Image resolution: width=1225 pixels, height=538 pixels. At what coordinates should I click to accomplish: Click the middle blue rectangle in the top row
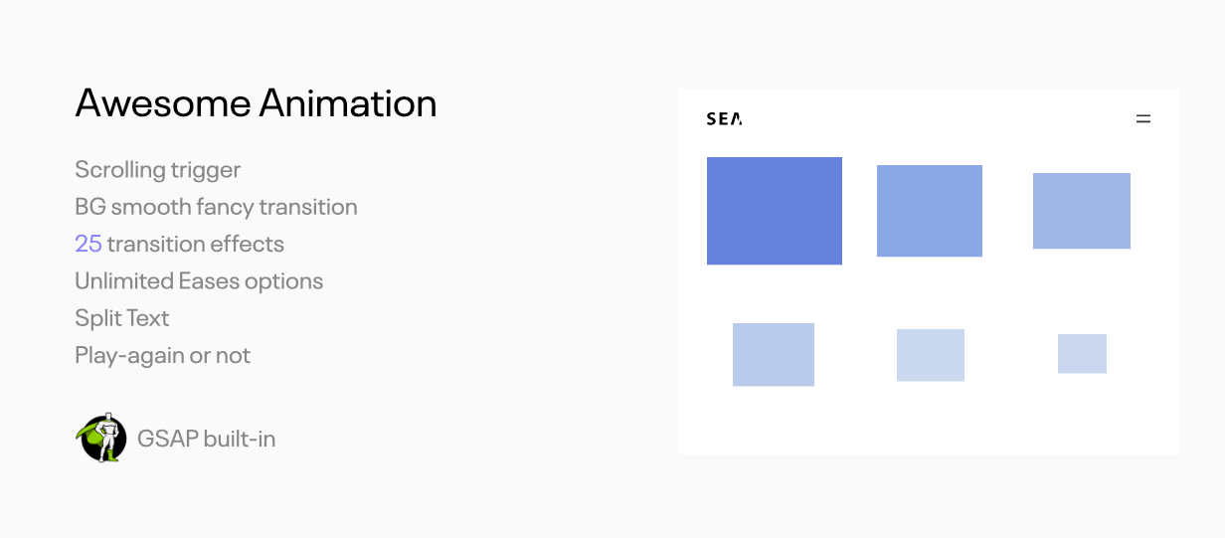tap(930, 211)
